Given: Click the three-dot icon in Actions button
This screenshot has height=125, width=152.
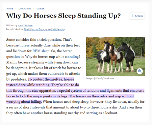Looking at the screenshot, I should pos(132,16).
